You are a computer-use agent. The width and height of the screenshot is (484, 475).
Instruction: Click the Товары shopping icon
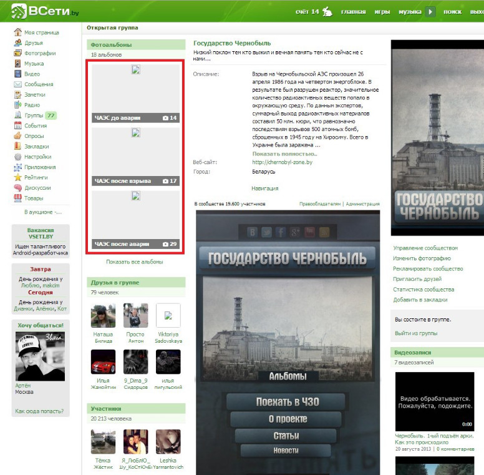pyautogui.click(x=18, y=198)
